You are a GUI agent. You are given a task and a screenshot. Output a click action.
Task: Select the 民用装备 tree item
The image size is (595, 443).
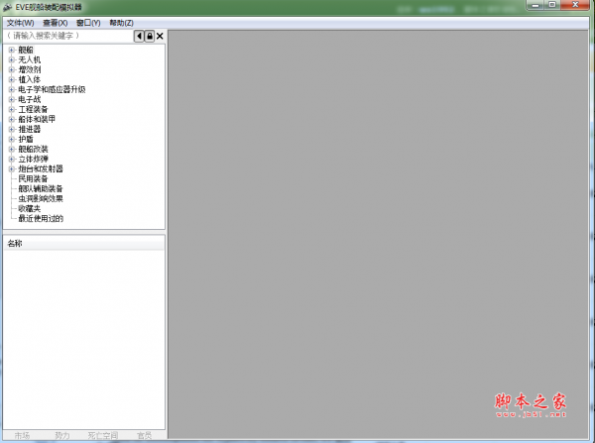[x=33, y=178]
